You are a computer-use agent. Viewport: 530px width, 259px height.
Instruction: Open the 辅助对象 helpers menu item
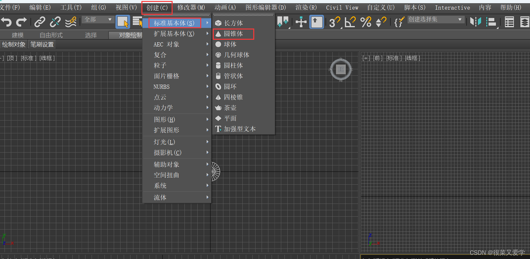[x=177, y=164]
